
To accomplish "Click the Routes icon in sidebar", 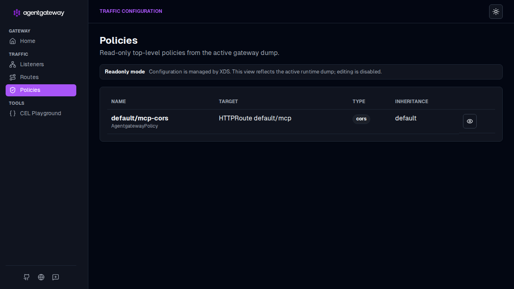I will [x=13, y=77].
